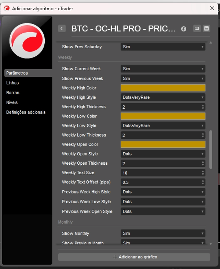This screenshot has height=269, width=220.
Task: Open the Show Current Week dropdown
Action: 163,69
